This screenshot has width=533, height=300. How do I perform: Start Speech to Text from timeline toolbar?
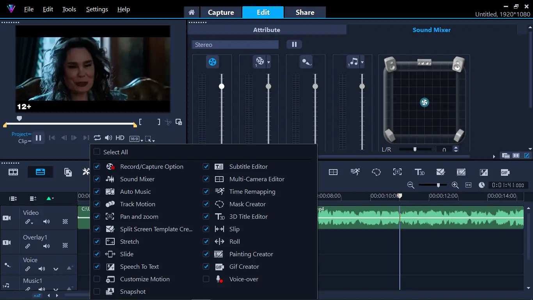(483, 172)
